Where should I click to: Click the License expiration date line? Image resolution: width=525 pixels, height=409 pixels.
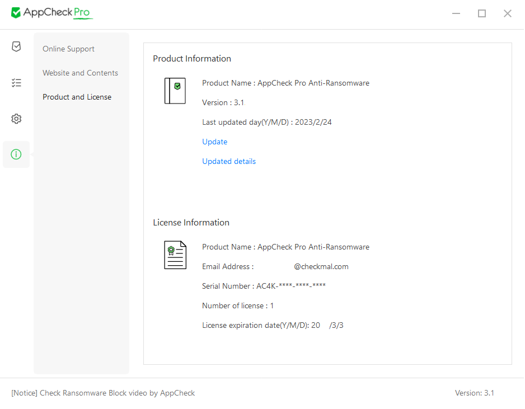coord(273,325)
